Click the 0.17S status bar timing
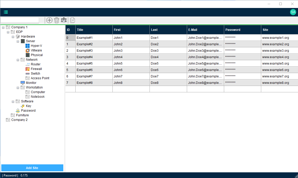The height and width of the screenshot is (178, 298). click(x=24, y=175)
